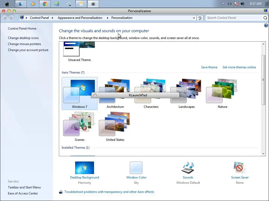Go back with the navigation arrow

pyautogui.click(x=5, y=18)
